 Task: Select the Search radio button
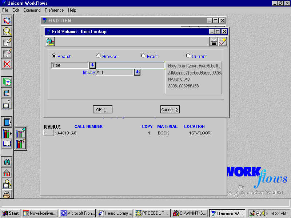click(54, 56)
